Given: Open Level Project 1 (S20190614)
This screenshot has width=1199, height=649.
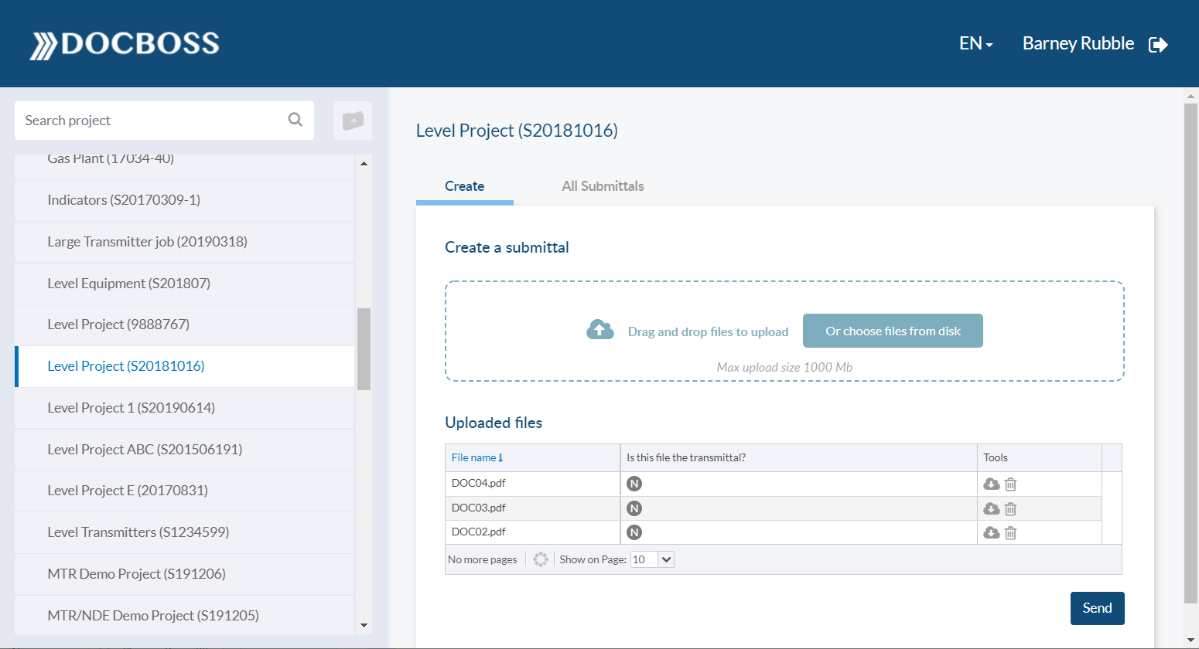Looking at the screenshot, I should [x=185, y=408].
